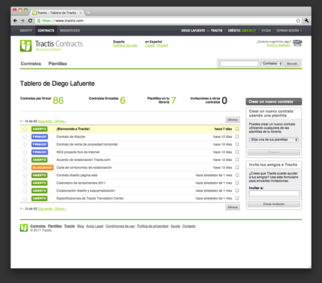
Task: Star Especificaciones de Tractis Translation Center
Action: (25, 198)
